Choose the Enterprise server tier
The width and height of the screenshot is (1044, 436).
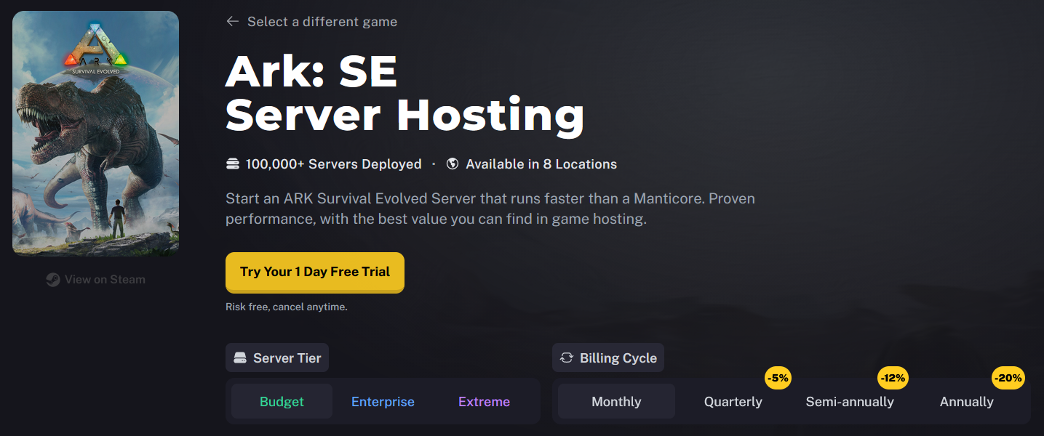point(383,402)
